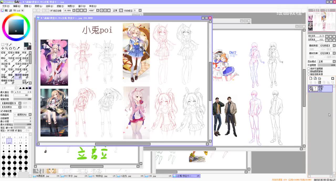This screenshot has width=336, height=181.
Task: Select the zoom magnifier tool
Action: (x=7, y=48)
